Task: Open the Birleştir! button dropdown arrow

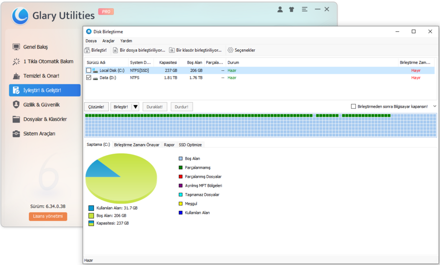Action: coord(135,107)
